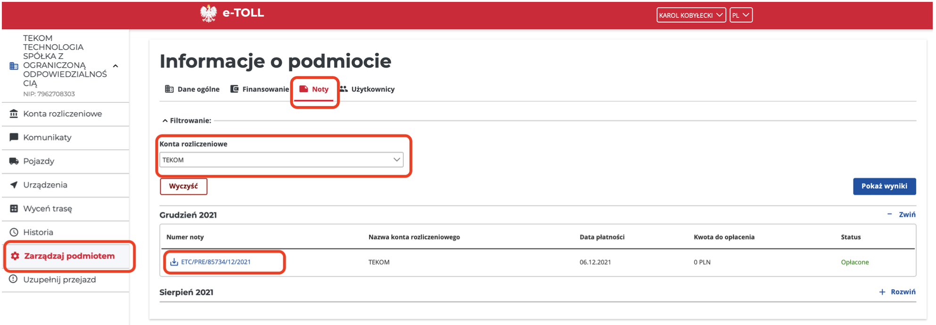This screenshot has height=325, width=936.
Task: Open Wyceń trasę in the sidebar
Action: coord(66,208)
